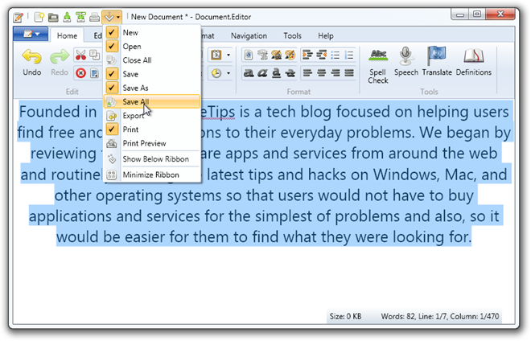531x341 pixels.
Task: Click the Bold letter icon
Action: (249, 73)
